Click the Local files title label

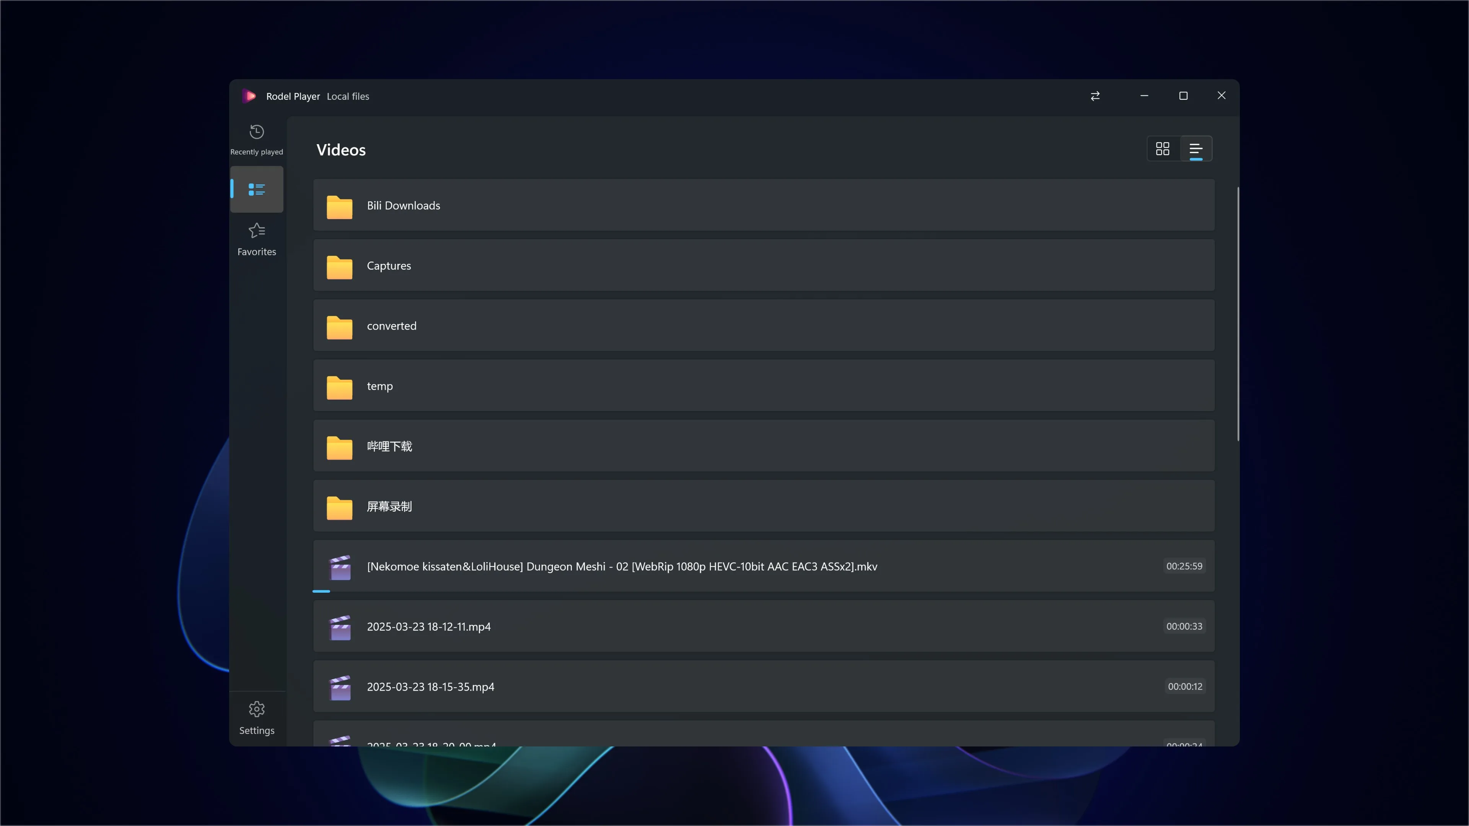click(x=348, y=96)
